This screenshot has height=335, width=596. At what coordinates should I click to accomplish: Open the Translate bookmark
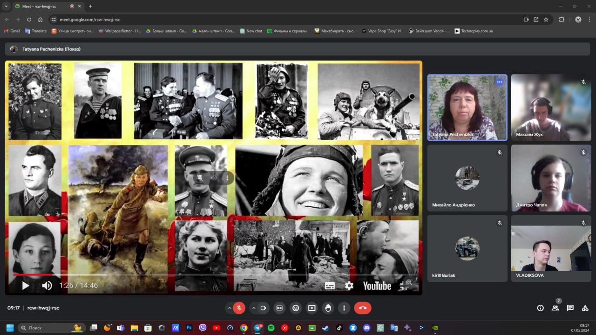[x=36, y=31]
